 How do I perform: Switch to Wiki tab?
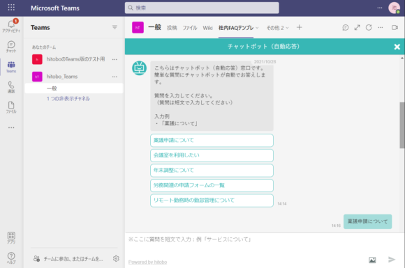[207, 28]
